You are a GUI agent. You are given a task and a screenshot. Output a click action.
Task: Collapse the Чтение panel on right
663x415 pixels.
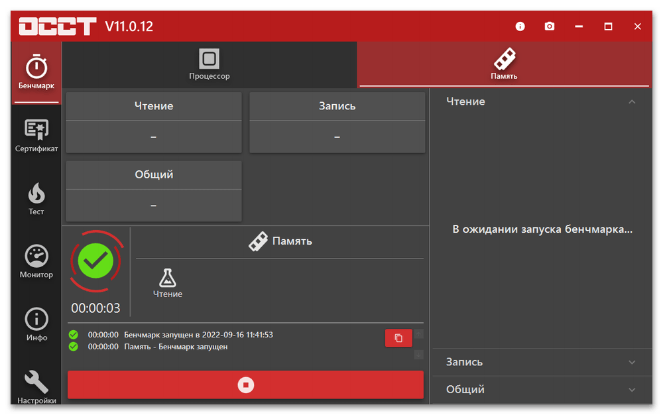click(631, 102)
